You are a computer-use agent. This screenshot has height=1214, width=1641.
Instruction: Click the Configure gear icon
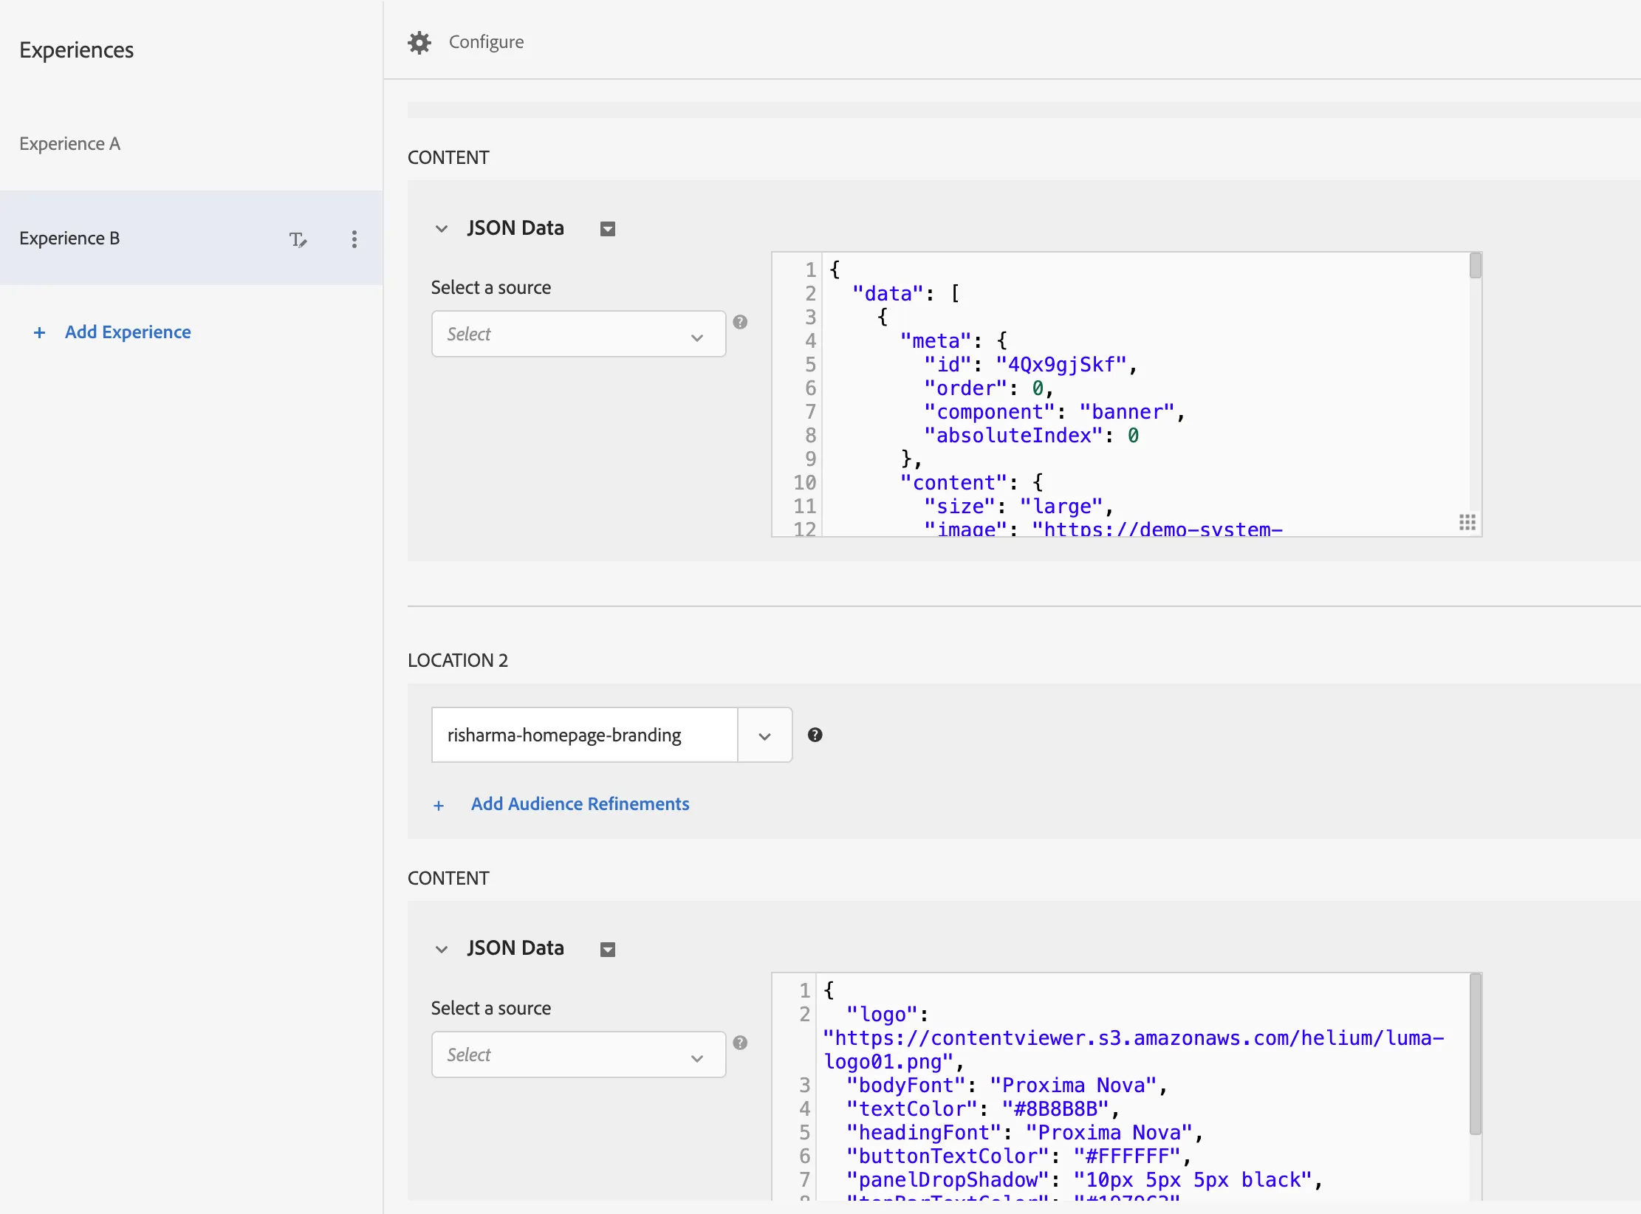(419, 42)
